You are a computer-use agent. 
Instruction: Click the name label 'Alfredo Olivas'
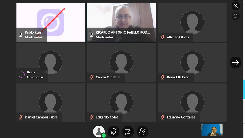pos(178,37)
